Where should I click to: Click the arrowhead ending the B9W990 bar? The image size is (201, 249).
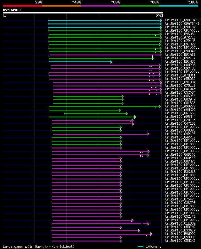(x=151, y=234)
